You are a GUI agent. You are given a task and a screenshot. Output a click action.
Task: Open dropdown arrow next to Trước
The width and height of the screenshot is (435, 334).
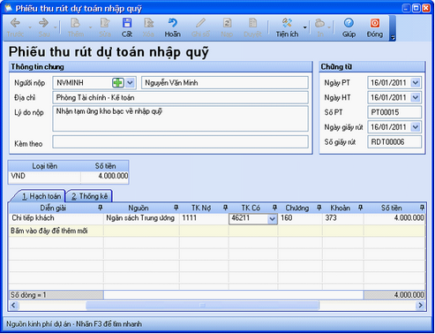30,27
